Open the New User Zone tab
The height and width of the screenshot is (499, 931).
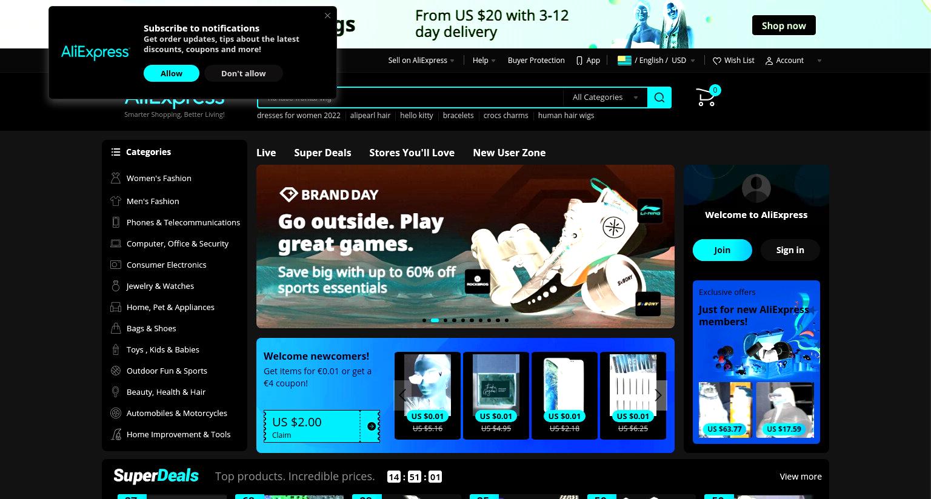click(x=509, y=153)
